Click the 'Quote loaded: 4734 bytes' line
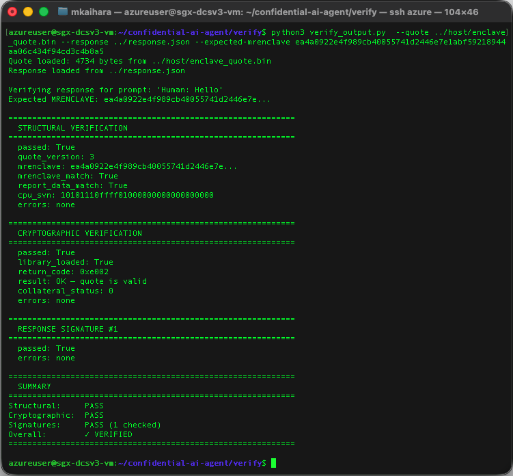Viewport: 513px width, 476px height. (x=140, y=62)
